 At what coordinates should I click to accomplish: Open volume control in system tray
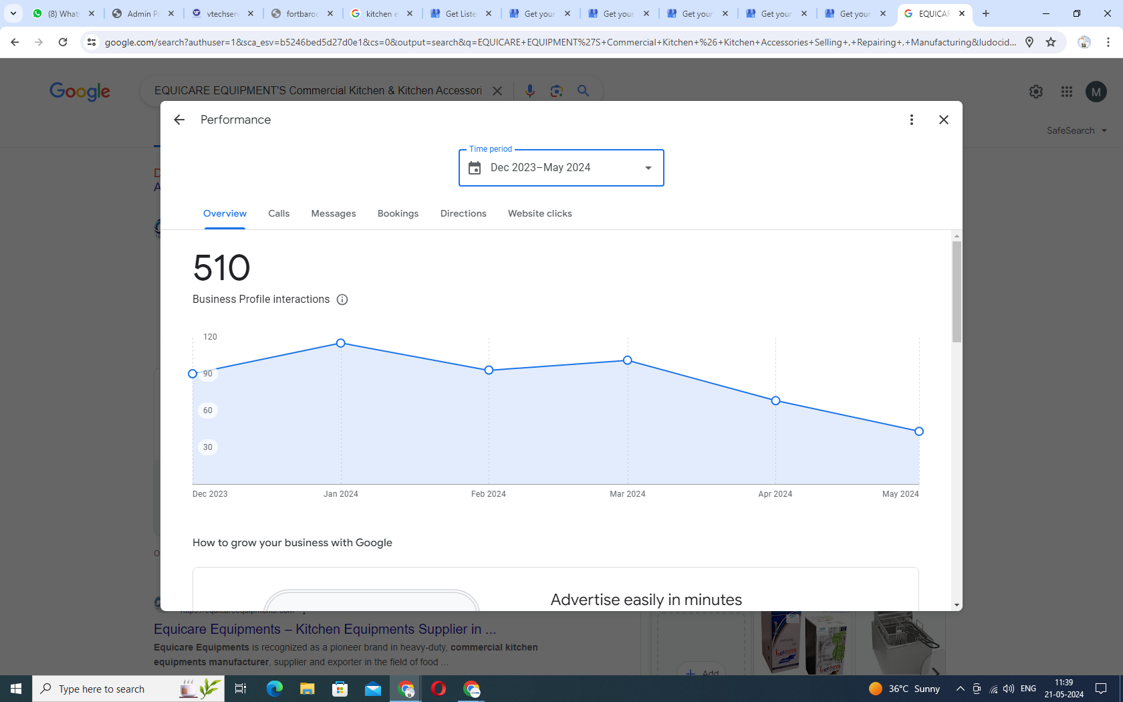(x=1009, y=689)
